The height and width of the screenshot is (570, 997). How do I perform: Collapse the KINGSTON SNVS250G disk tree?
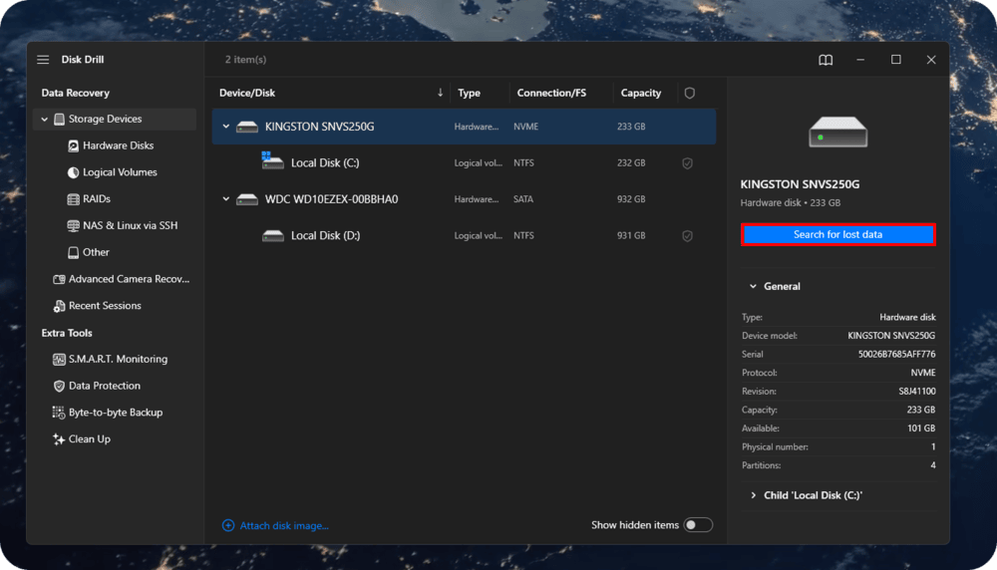coord(226,127)
